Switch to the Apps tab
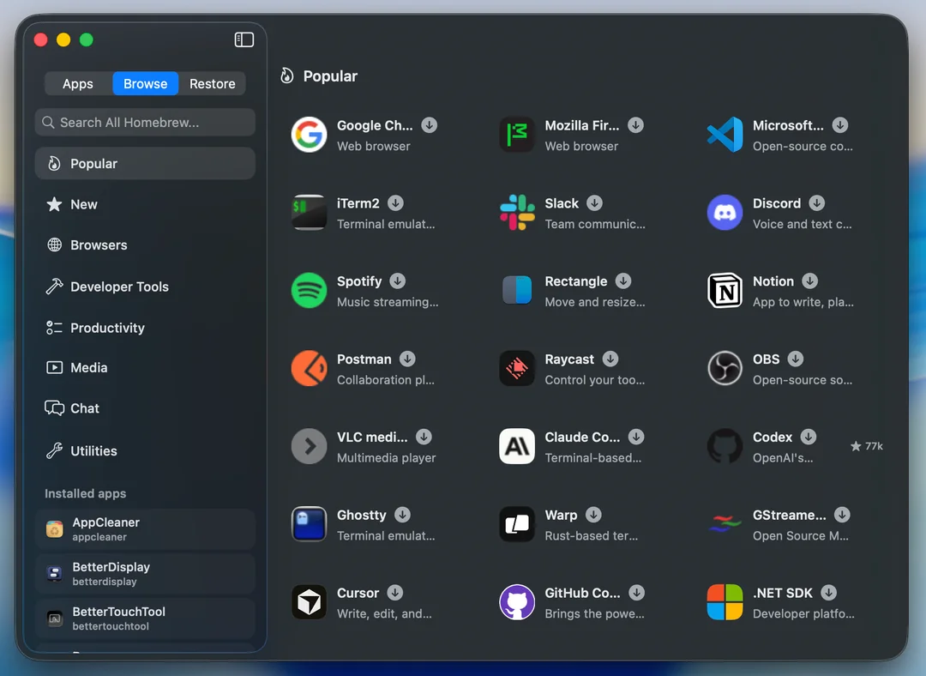This screenshot has height=676, width=926. tap(78, 84)
